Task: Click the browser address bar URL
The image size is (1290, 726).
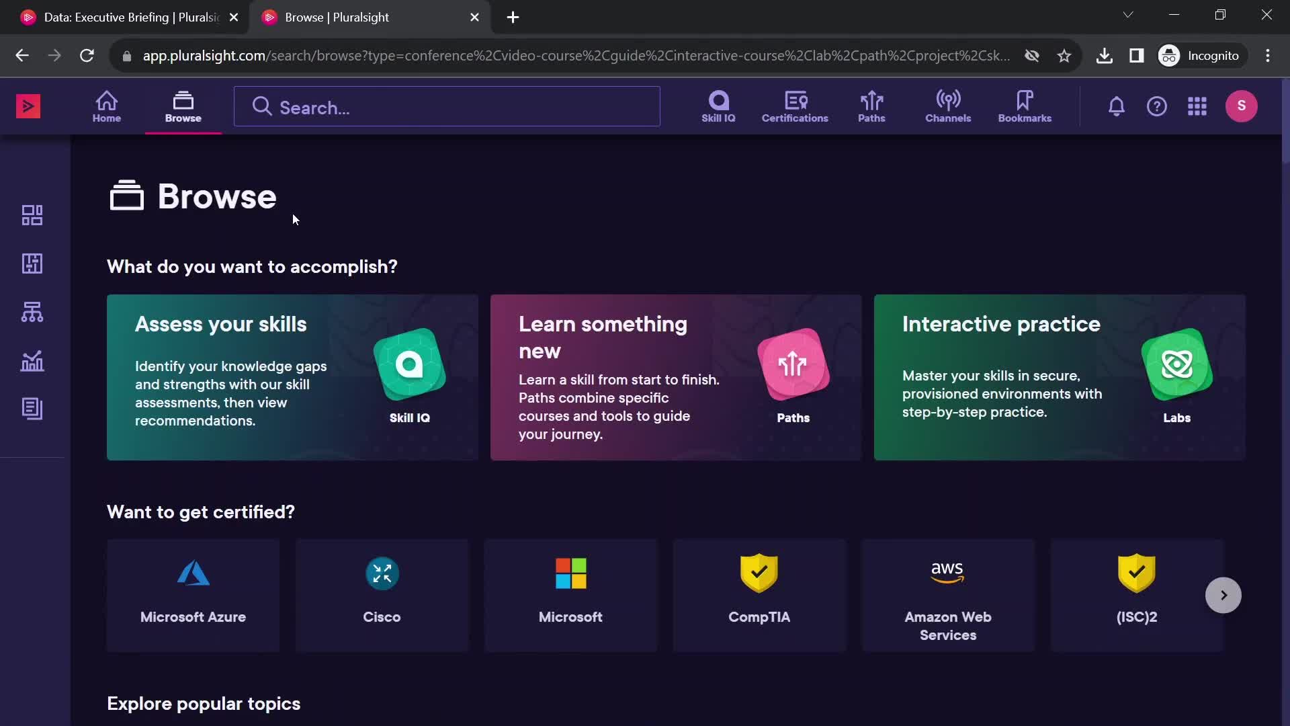Action: (576, 56)
